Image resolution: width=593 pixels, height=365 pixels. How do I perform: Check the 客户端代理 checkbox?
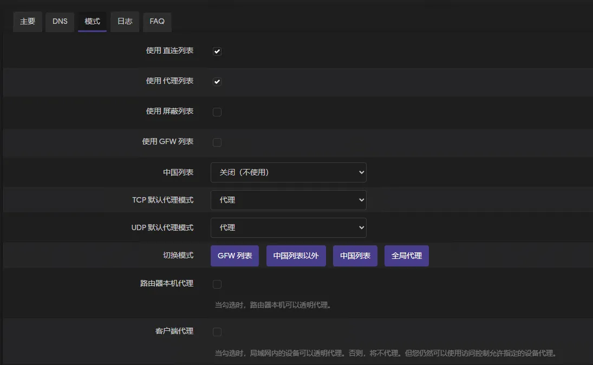(x=217, y=332)
